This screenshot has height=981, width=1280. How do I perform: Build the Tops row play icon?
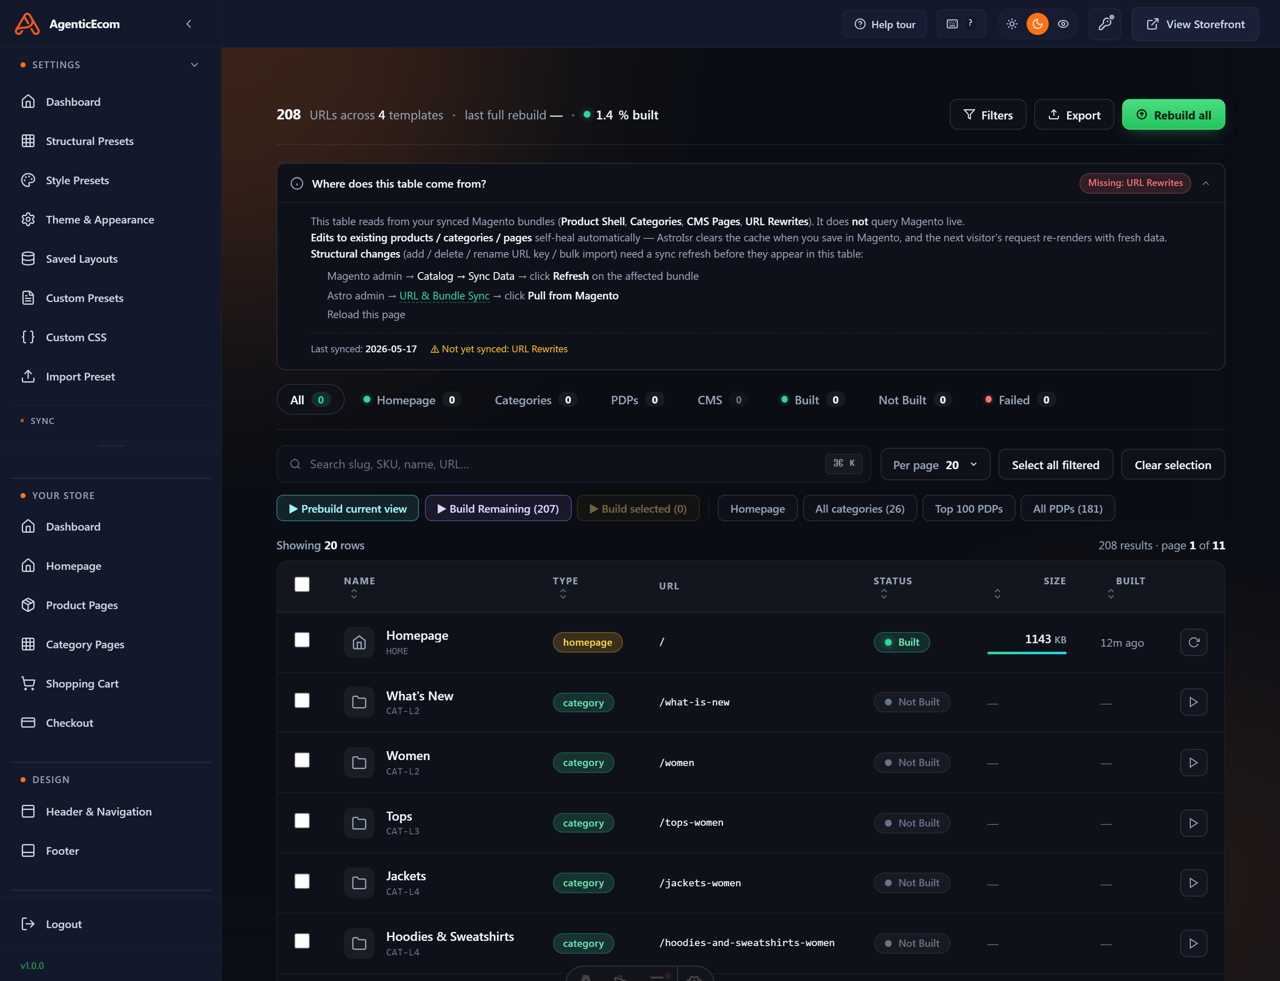point(1193,823)
